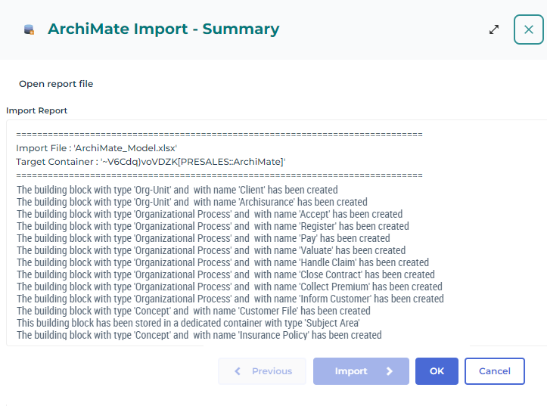Expand the dialog to full screen
The width and height of the screenshot is (547, 406).
494,29
